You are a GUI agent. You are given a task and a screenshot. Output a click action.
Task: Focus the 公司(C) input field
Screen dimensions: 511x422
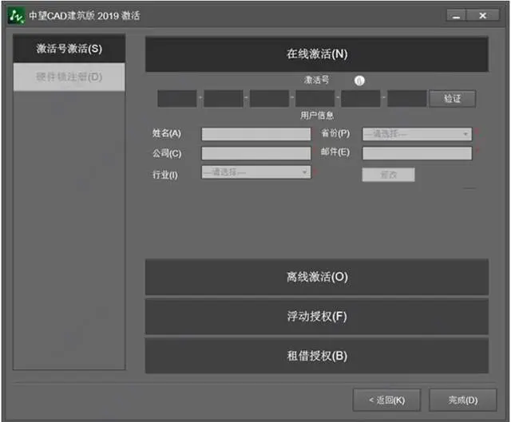click(x=256, y=153)
